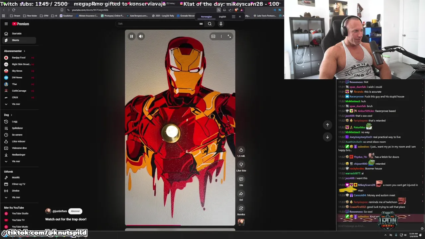
Task: Expand the Deg section chevron
Action: [x=11, y=115]
